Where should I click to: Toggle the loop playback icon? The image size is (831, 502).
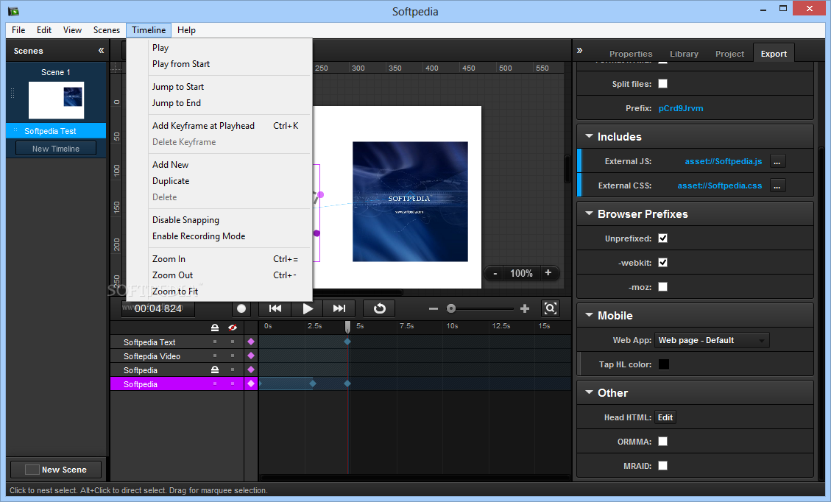(x=380, y=308)
